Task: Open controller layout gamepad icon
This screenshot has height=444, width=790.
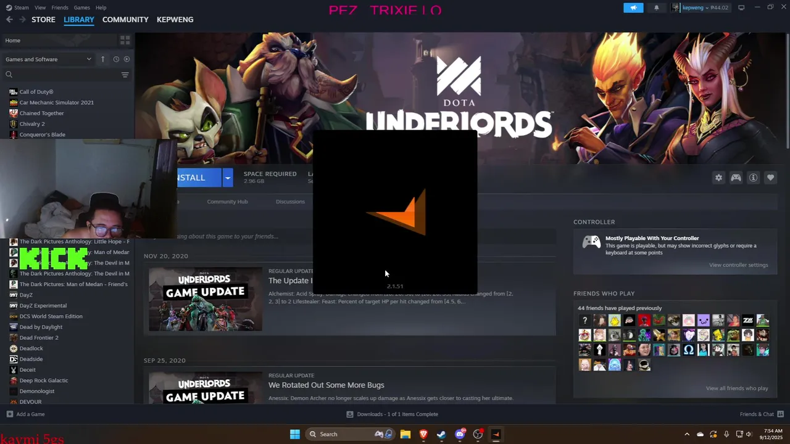Action: coord(736,178)
